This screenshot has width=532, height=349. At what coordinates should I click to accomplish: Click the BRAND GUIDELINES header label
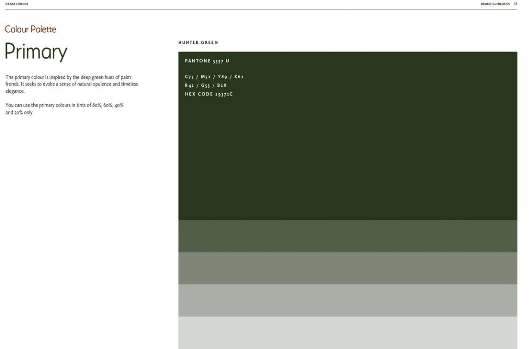tap(496, 4)
